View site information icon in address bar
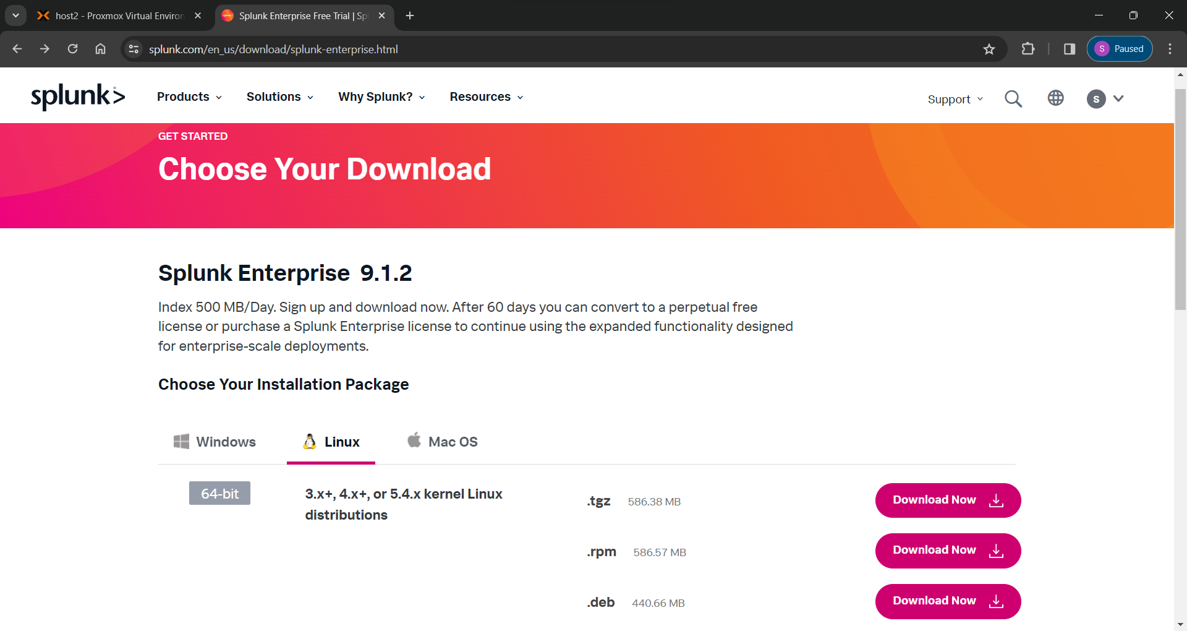The image size is (1187, 631). pos(134,49)
